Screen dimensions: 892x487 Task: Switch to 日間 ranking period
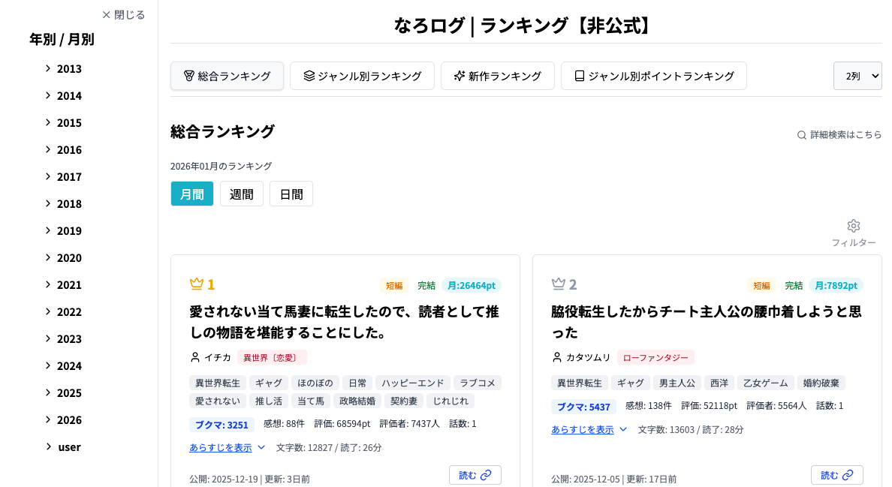291,194
